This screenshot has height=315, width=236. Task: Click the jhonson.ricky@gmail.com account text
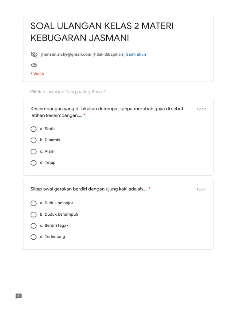pyautogui.click(x=66, y=54)
